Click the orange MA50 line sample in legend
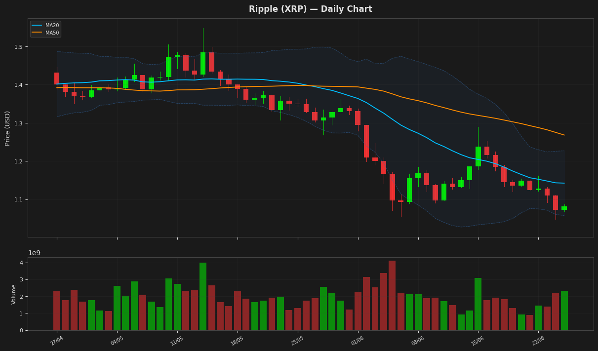598x351 pixels. pos(38,33)
